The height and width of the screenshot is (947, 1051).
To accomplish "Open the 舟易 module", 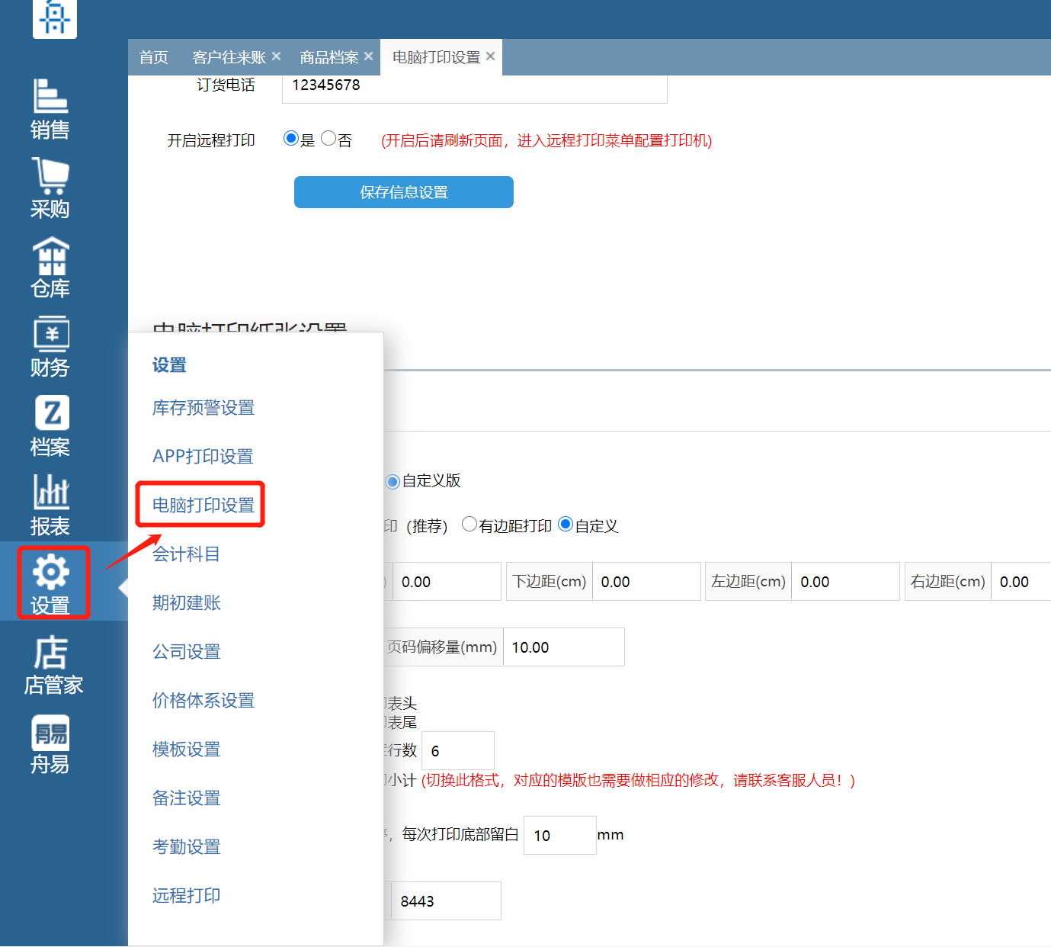I will (50, 744).
